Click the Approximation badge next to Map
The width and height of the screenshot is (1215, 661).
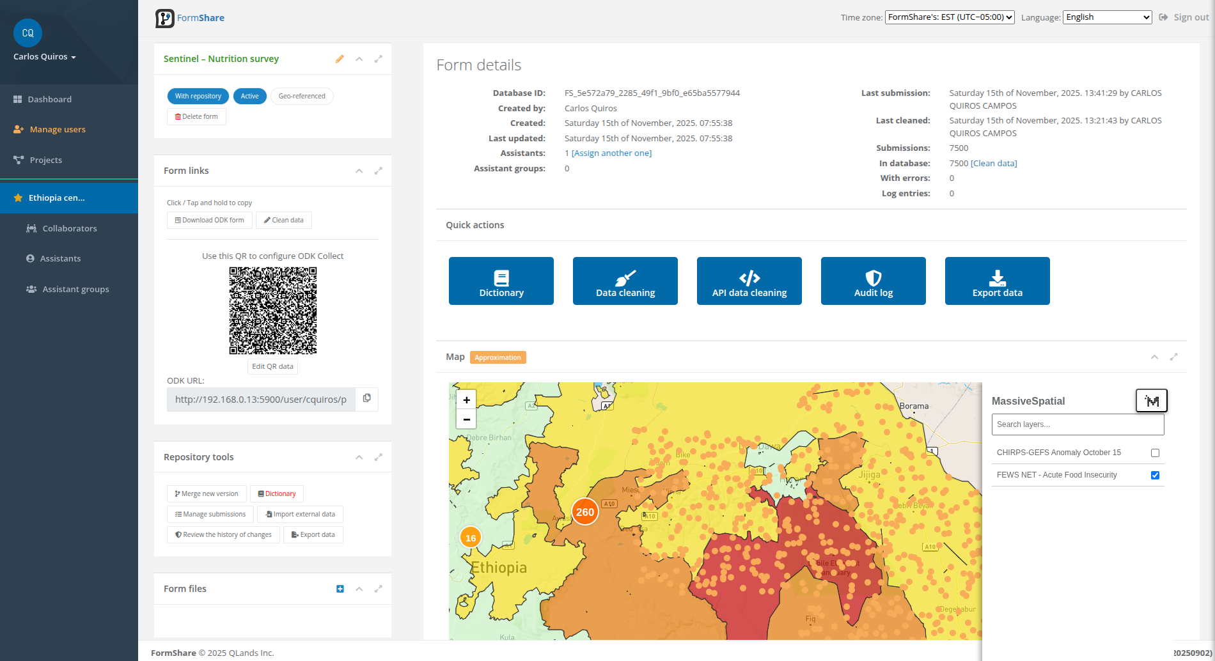(x=498, y=357)
